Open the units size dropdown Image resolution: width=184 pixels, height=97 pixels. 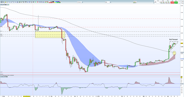[80, 2]
